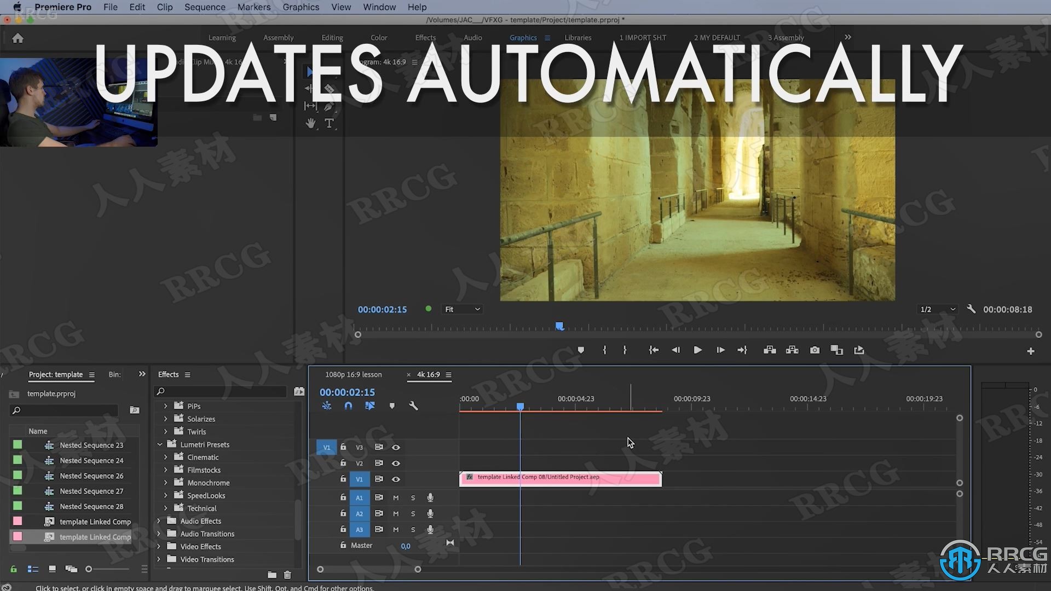
Task: Expand the Cinematic folder
Action: click(165, 457)
